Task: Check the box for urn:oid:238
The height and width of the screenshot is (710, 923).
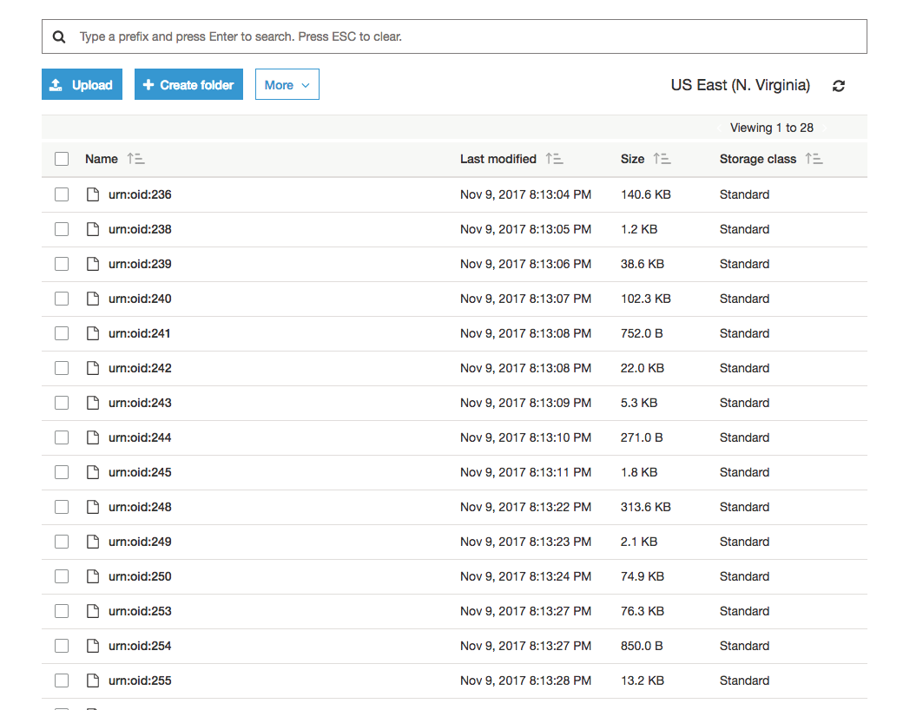Action: click(x=62, y=229)
